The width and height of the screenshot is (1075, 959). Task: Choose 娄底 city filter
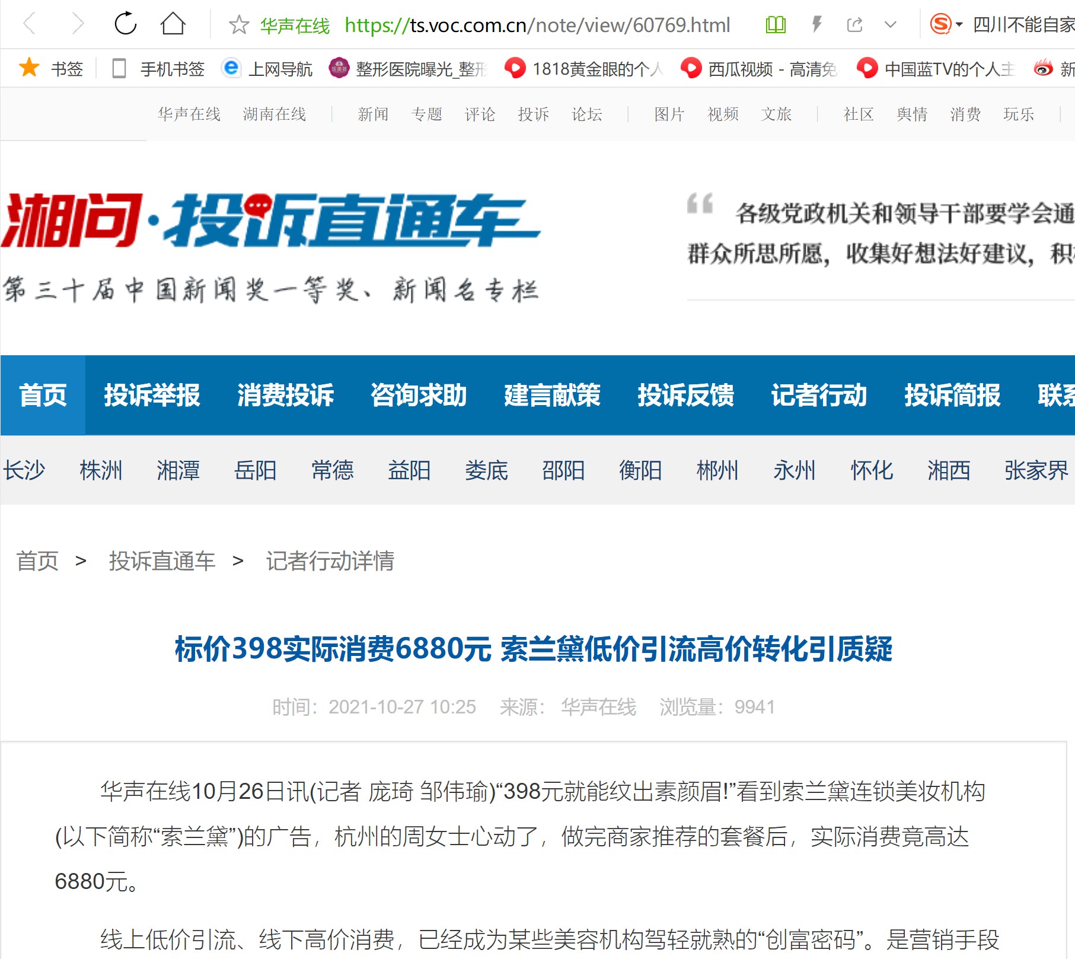tap(486, 470)
